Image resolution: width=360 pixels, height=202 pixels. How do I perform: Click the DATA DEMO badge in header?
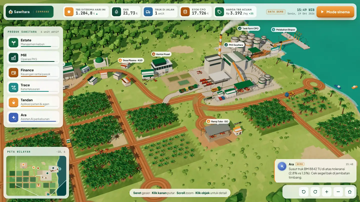pos(276,12)
